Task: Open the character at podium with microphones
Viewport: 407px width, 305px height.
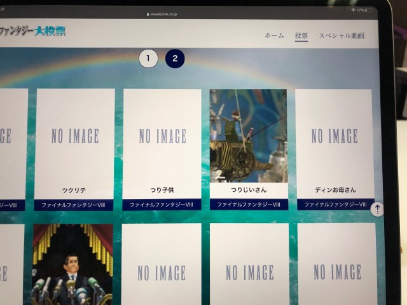Action: [x=72, y=264]
